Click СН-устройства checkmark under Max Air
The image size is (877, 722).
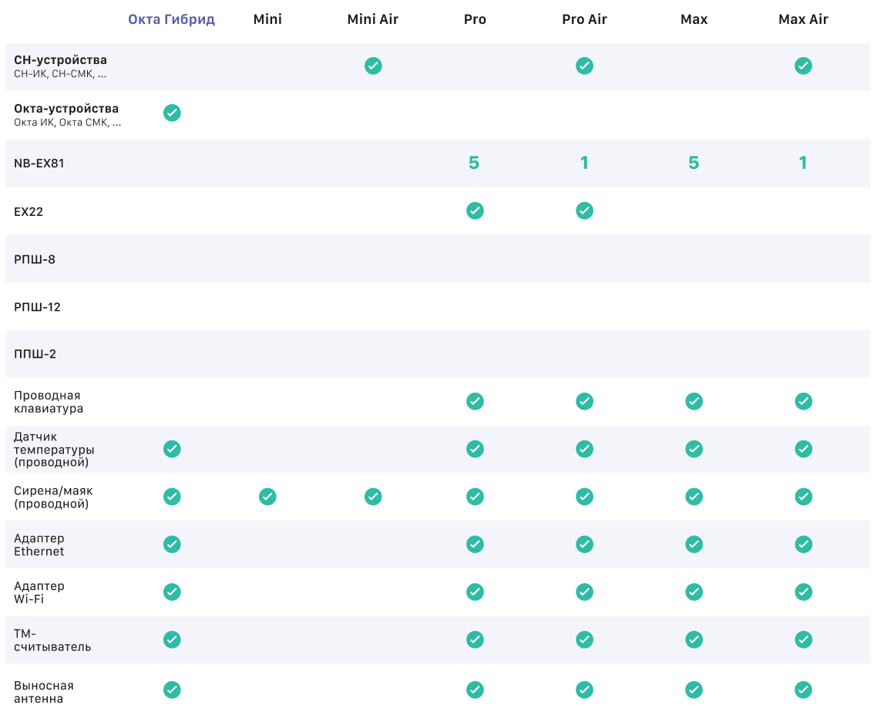pyautogui.click(x=803, y=66)
